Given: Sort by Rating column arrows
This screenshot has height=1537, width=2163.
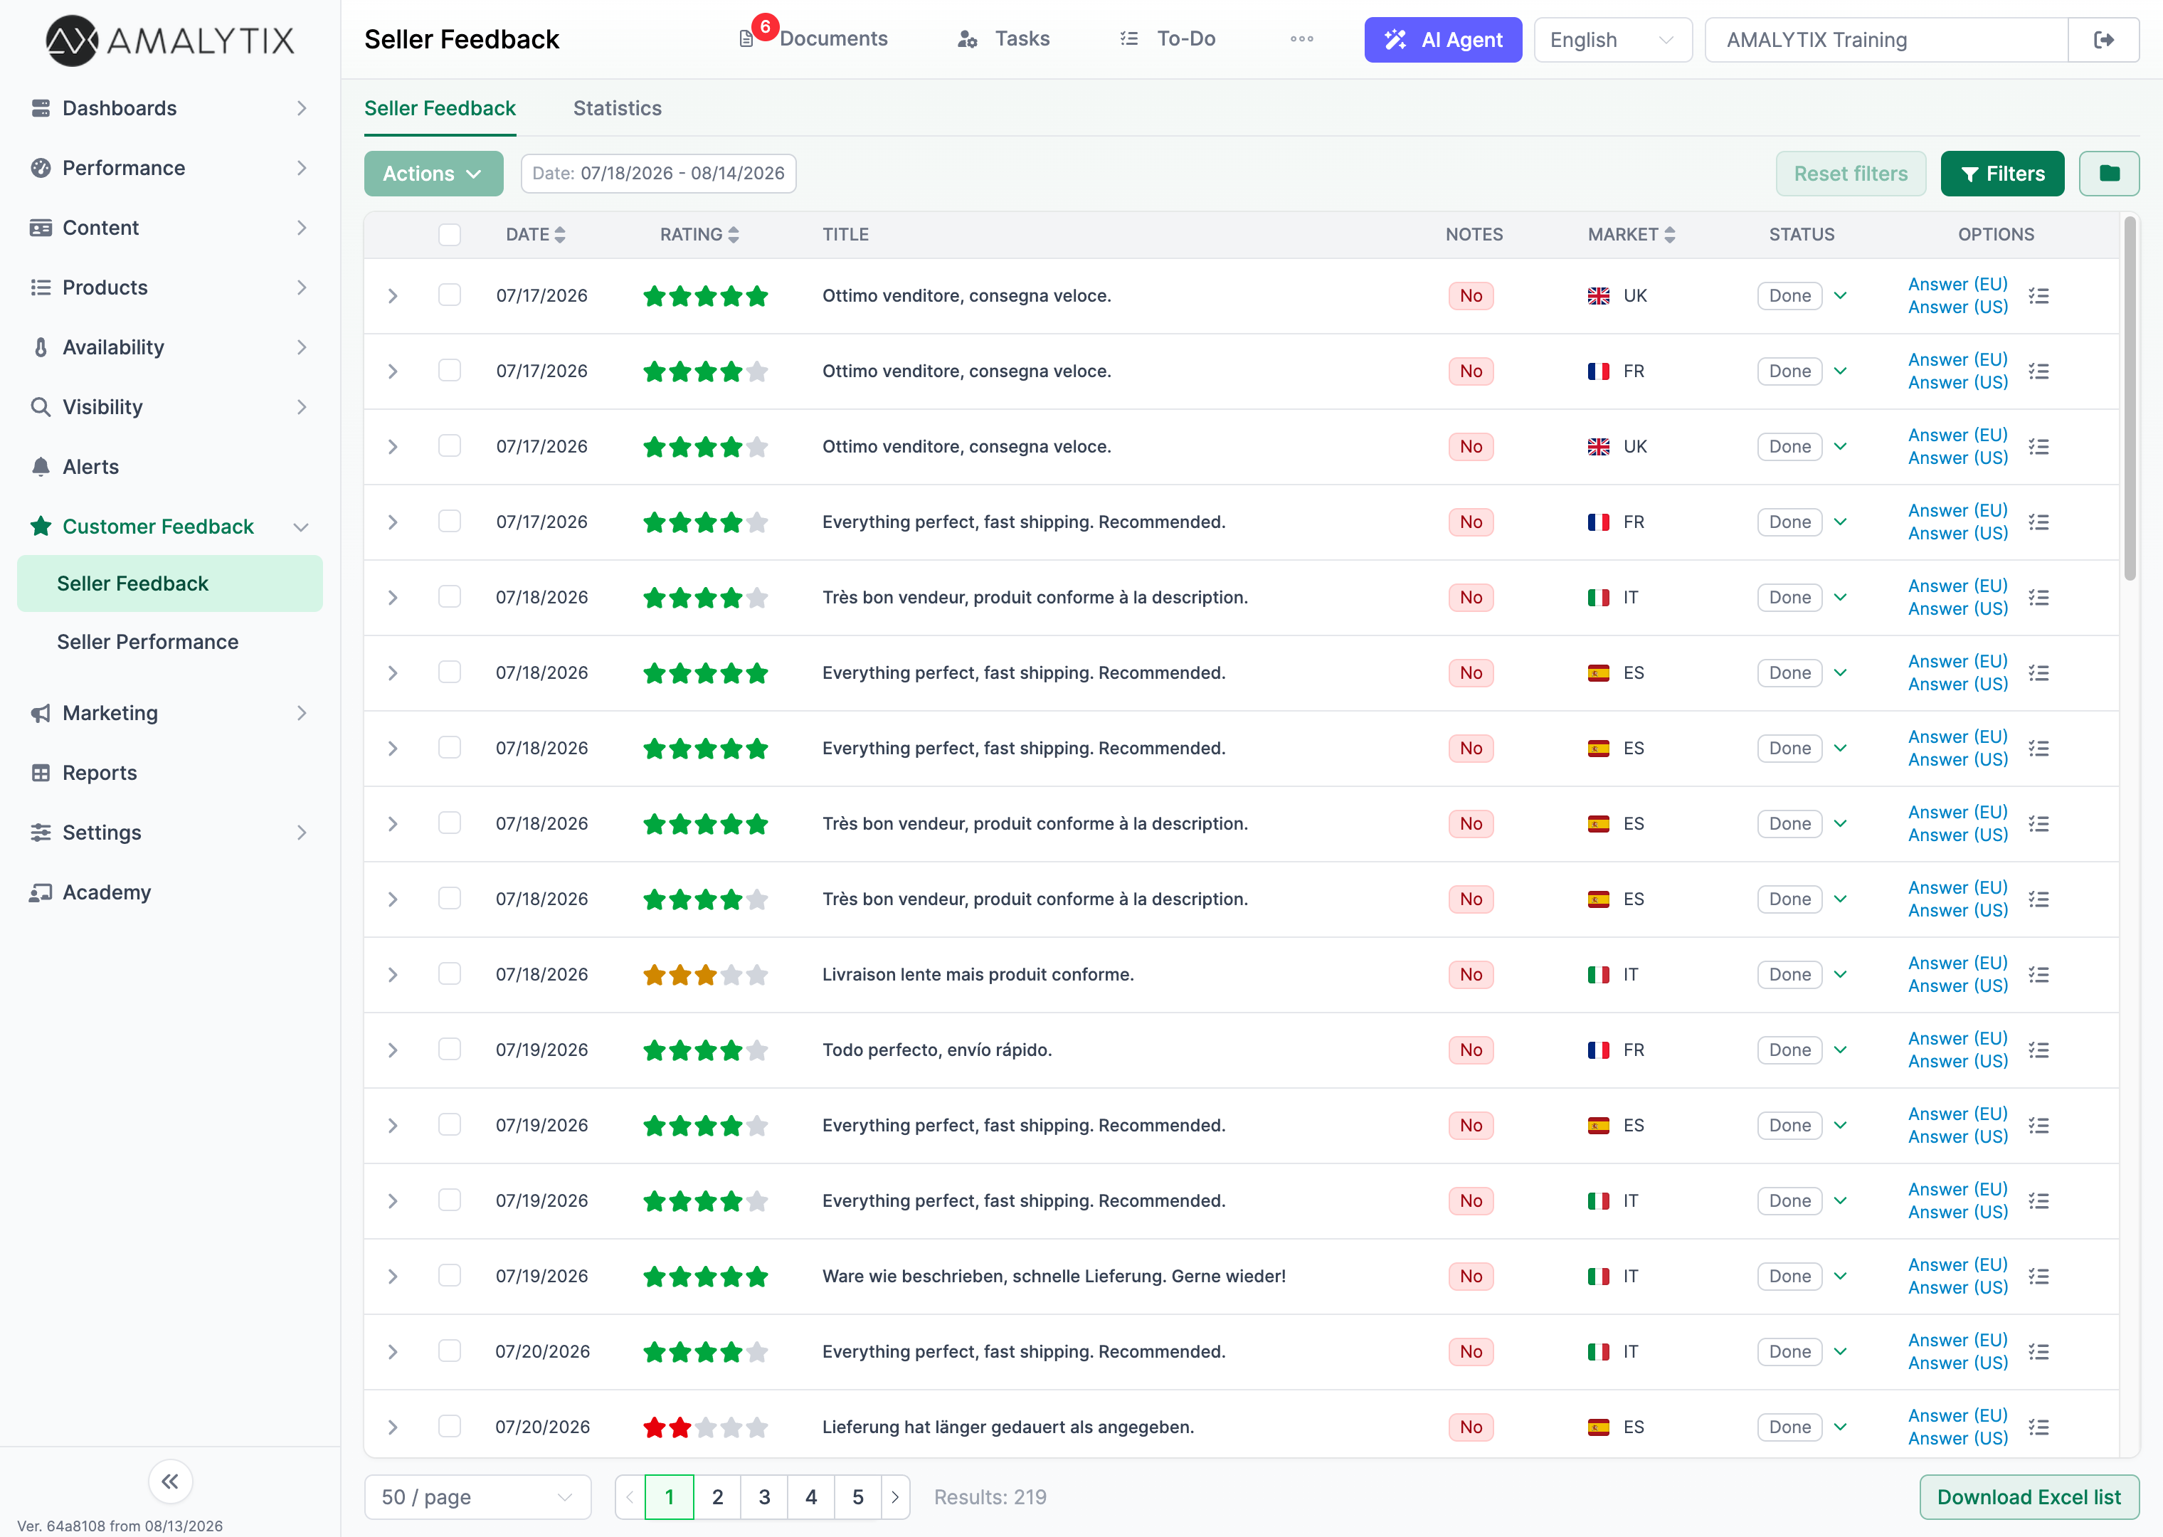Looking at the screenshot, I should [734, 234].
